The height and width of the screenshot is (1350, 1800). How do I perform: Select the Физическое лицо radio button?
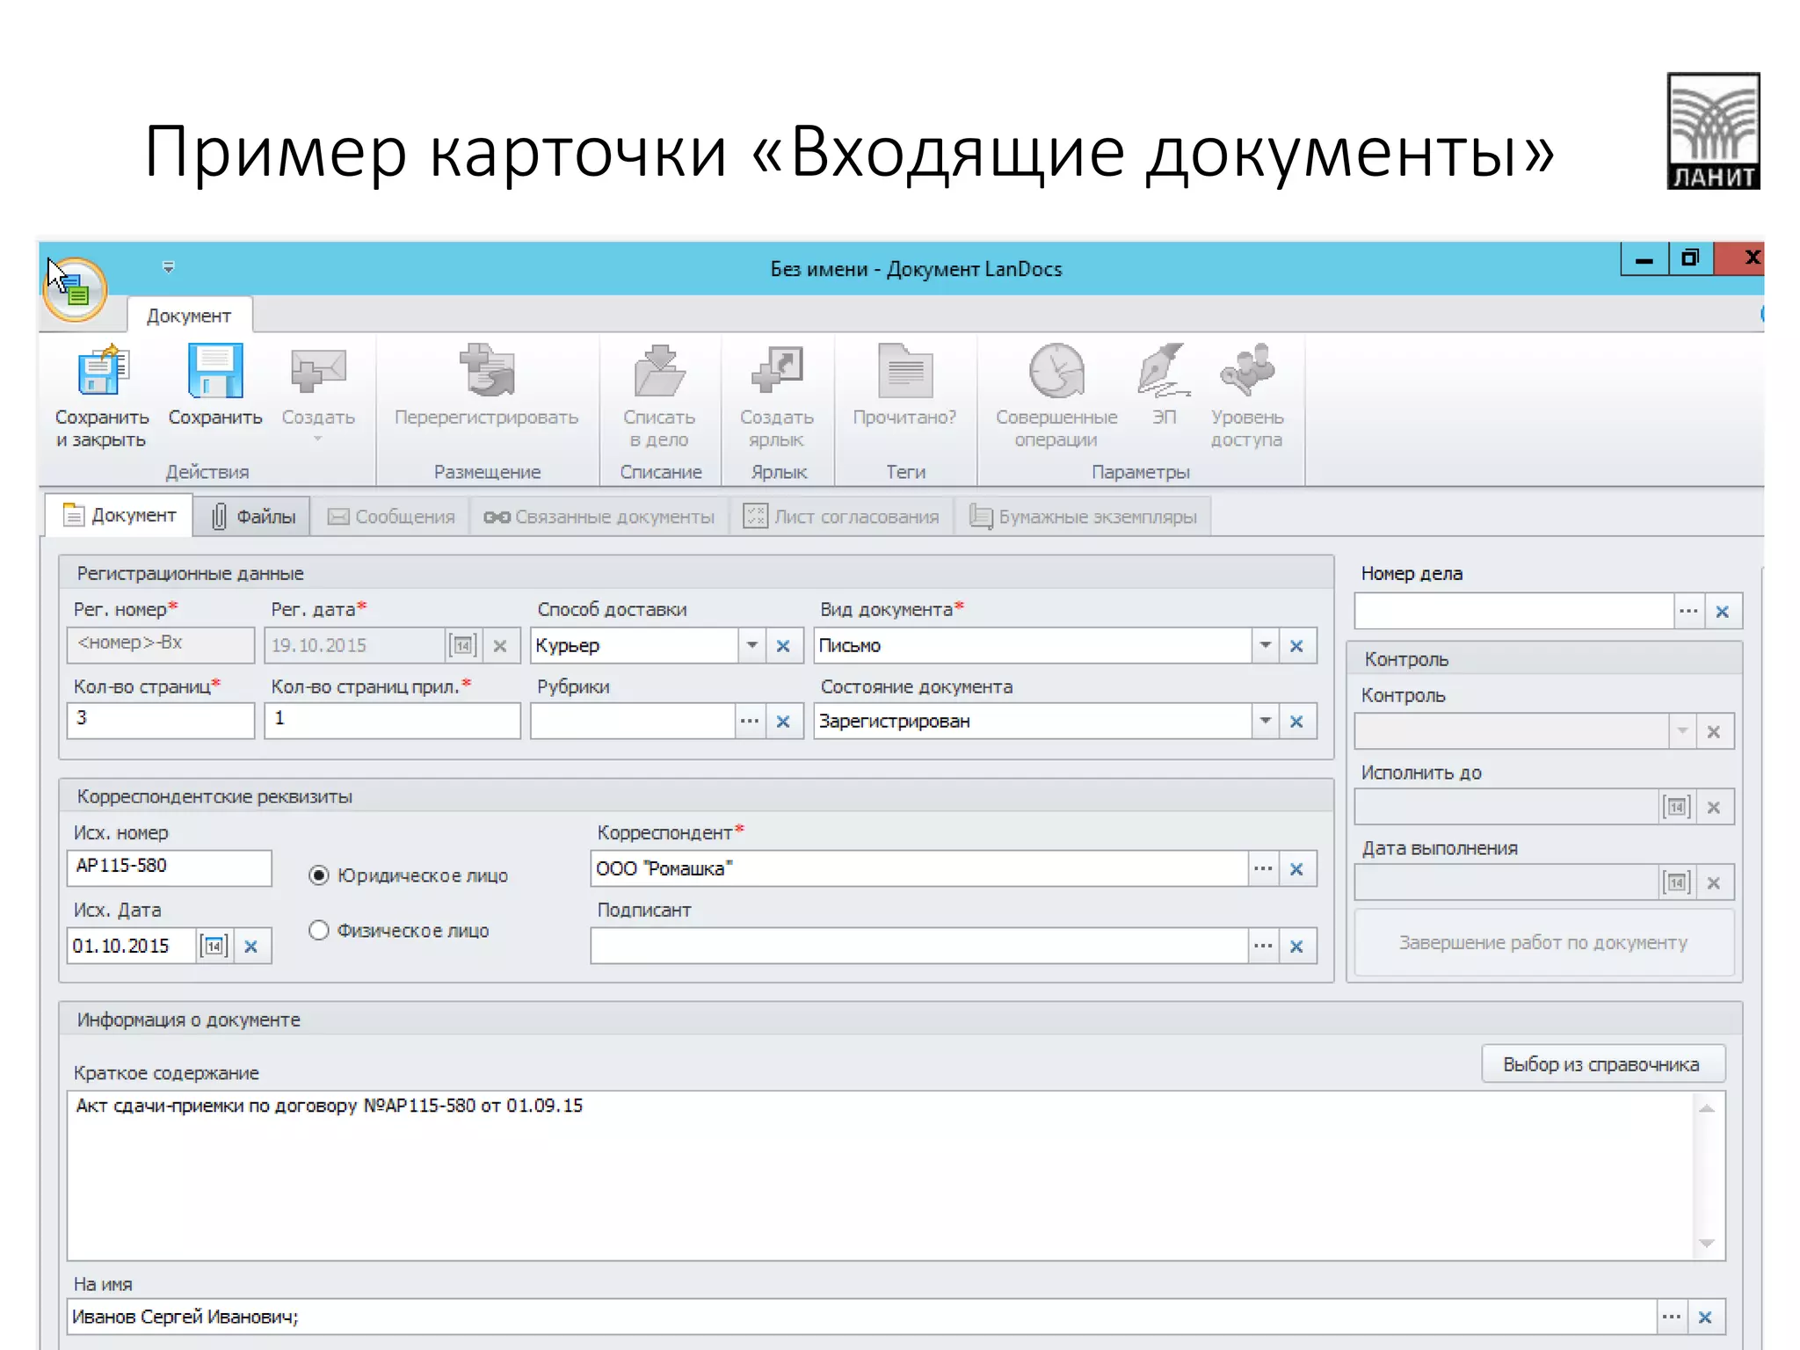click(319, 930)
